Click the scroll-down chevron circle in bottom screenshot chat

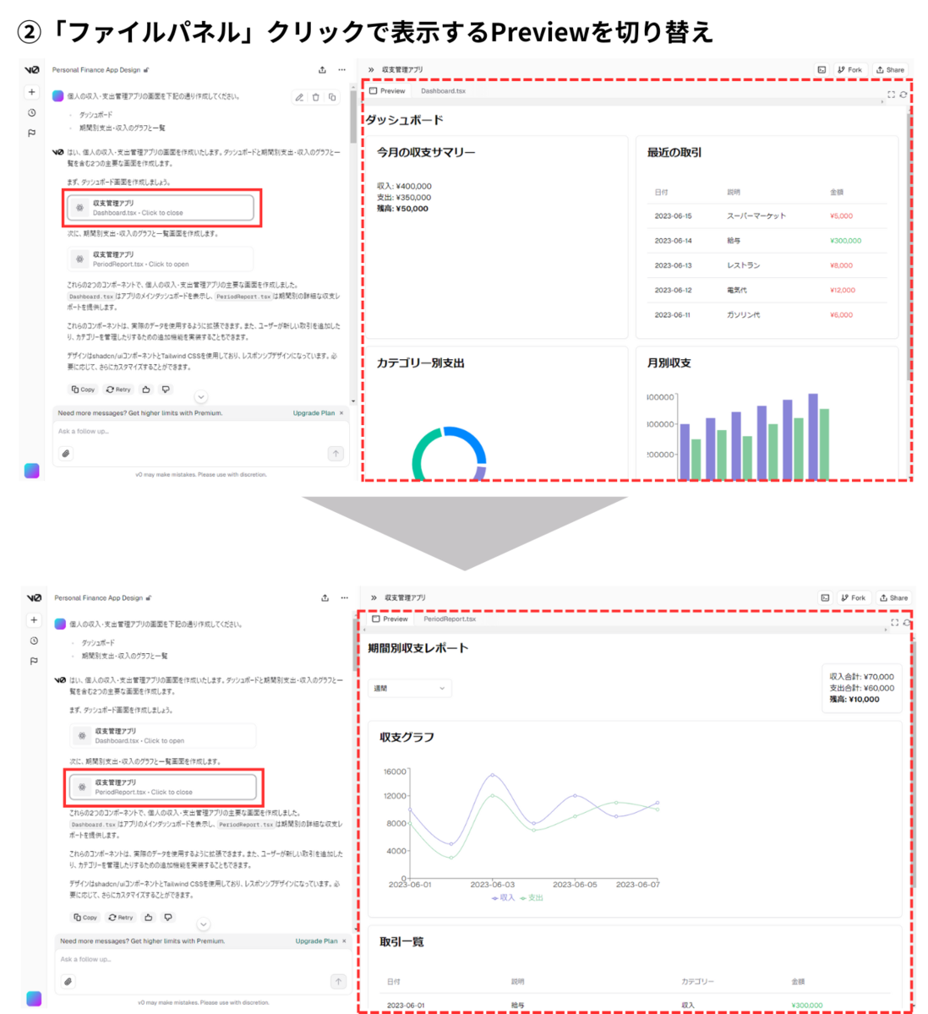coord(203,924)
